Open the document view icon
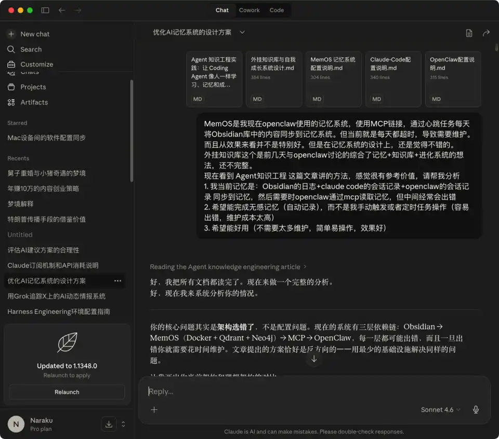 point(469,33)
